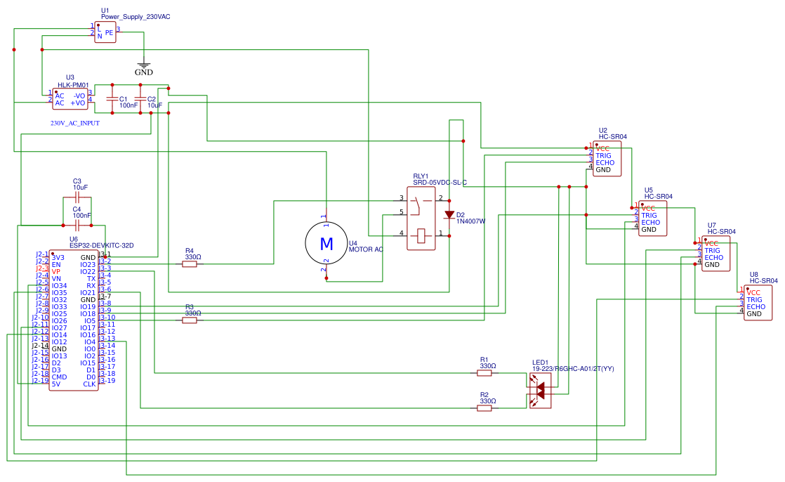Select the U3 HLK-PM01 module box
The height and width of the screenshot is (482, 785).
tap(70, 99)
